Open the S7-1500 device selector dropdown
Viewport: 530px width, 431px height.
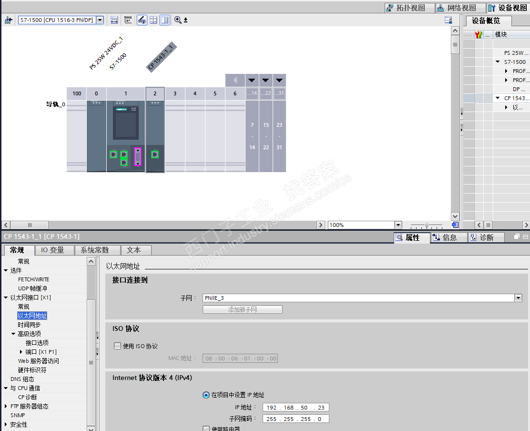tap(100, 20)
